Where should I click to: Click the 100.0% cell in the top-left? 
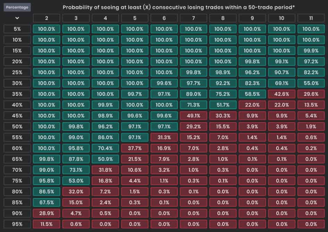(46, 29)
